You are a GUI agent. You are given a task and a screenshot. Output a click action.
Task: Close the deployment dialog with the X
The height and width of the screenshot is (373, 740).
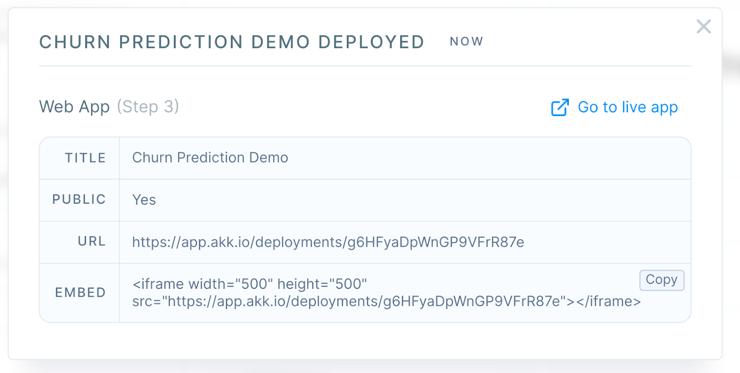coord(703,26)
